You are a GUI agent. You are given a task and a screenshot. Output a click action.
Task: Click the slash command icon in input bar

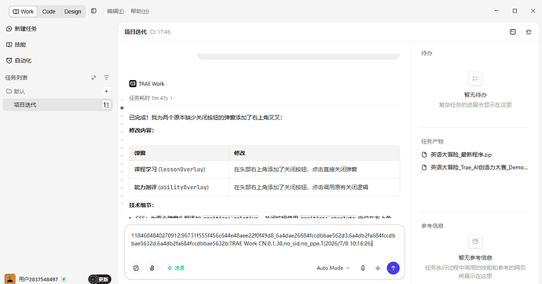click(136, 268)
